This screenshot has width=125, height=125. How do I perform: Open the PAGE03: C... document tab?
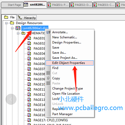coord(104,5)
